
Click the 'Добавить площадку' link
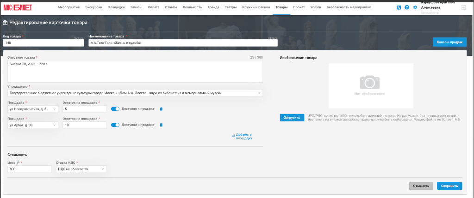[243, 137]
